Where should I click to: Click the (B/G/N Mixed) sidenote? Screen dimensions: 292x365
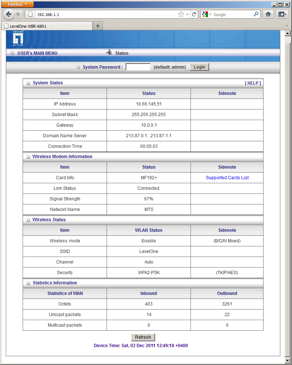(227, 241)
